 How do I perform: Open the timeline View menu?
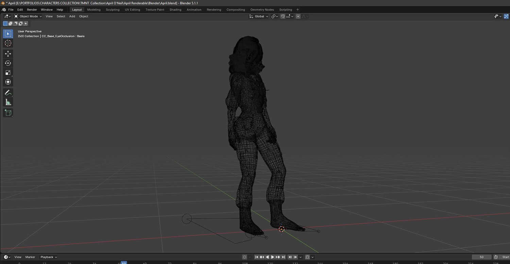pyautogui.click(x=18, y=257)
